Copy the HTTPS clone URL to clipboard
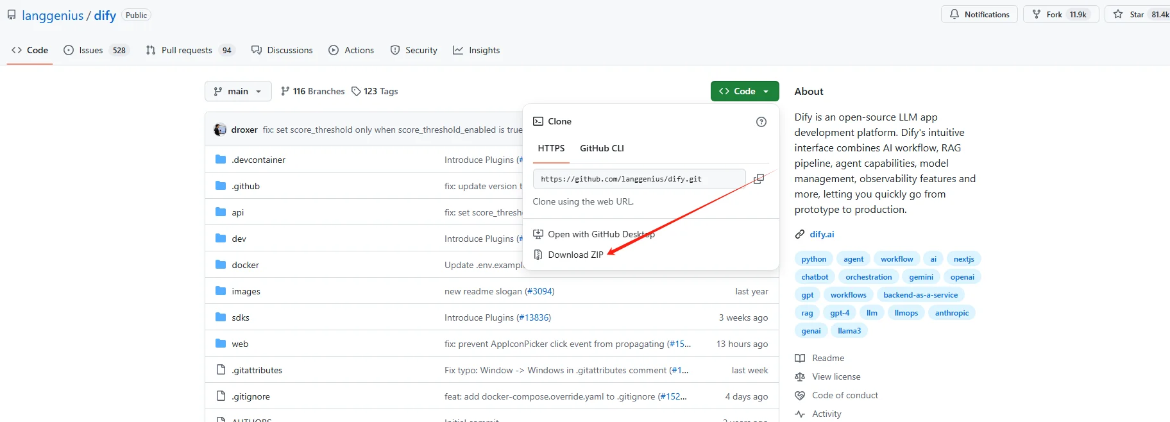 pyautogui.click(x=758, y=179)
